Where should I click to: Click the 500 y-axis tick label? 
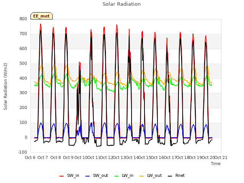tap(23, 64)
